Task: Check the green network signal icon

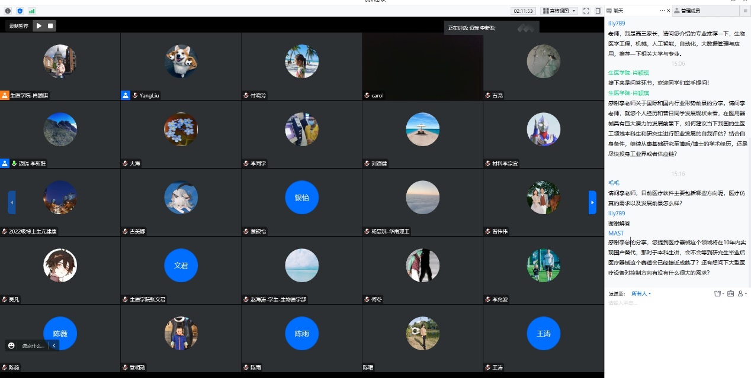Action: (x=31, y=11)
